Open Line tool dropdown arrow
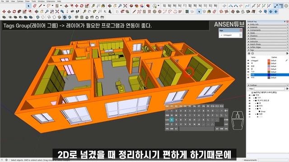This screenshot has height=162, width=289. click(44, 6)
